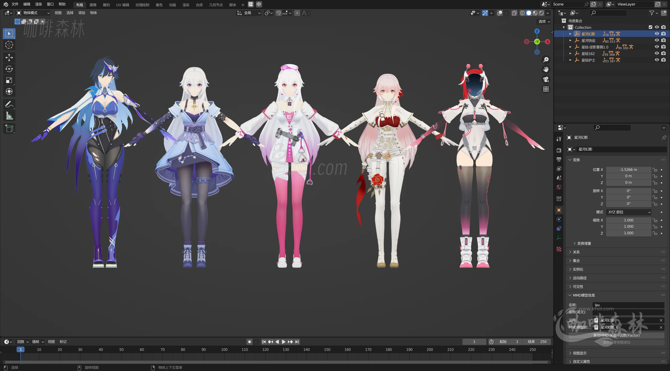
Task: Open the XYZ 欧拉 rotation mode dropdown
Action: click(x=629, y=212)
